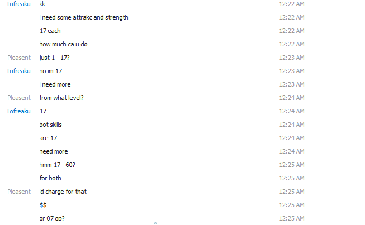The height and width of the screenshot is (225, 365).
Task: Select the "how much ca u do" message
Action: pos(63,44)
